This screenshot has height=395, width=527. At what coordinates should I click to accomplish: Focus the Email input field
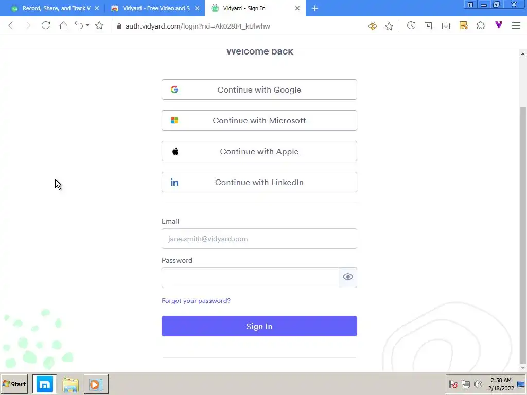[x=259, y=239]
